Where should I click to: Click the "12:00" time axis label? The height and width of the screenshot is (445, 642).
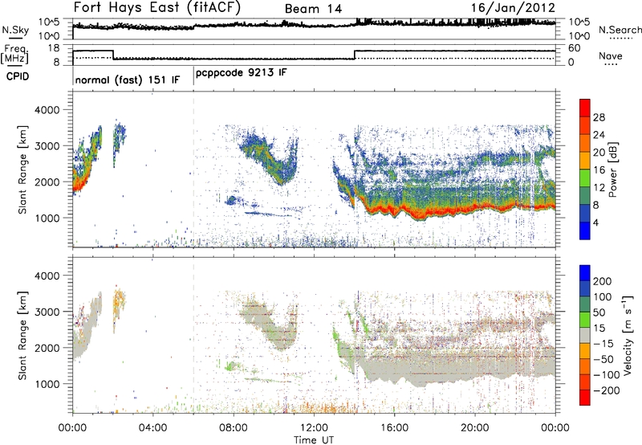314,428
